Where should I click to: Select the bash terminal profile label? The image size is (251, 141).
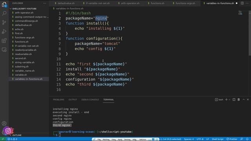[219, 99]
